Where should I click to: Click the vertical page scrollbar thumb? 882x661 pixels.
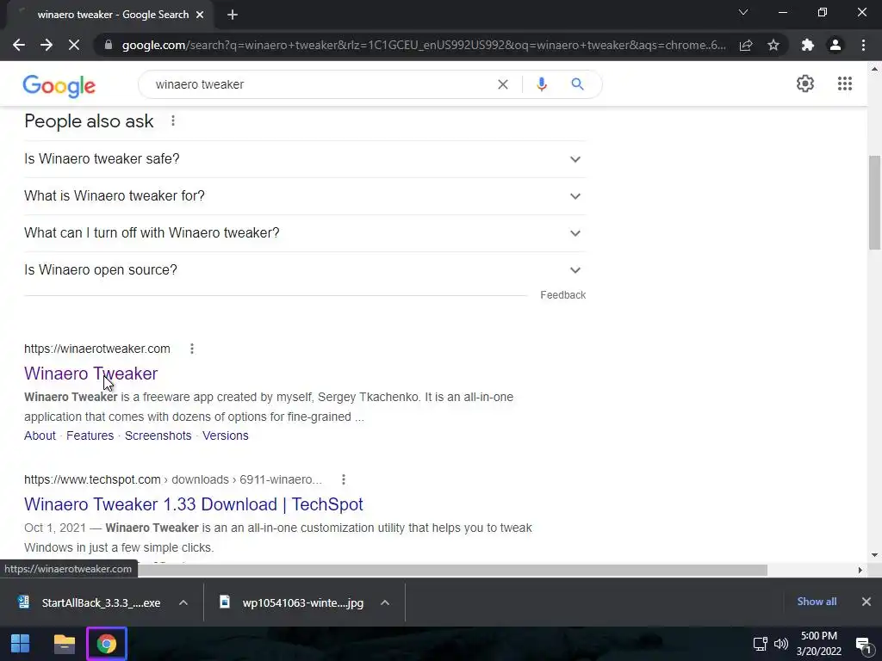(x=875, y=202)
